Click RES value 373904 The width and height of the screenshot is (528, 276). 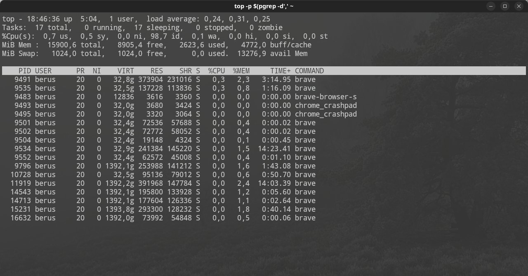click(151, 80)
